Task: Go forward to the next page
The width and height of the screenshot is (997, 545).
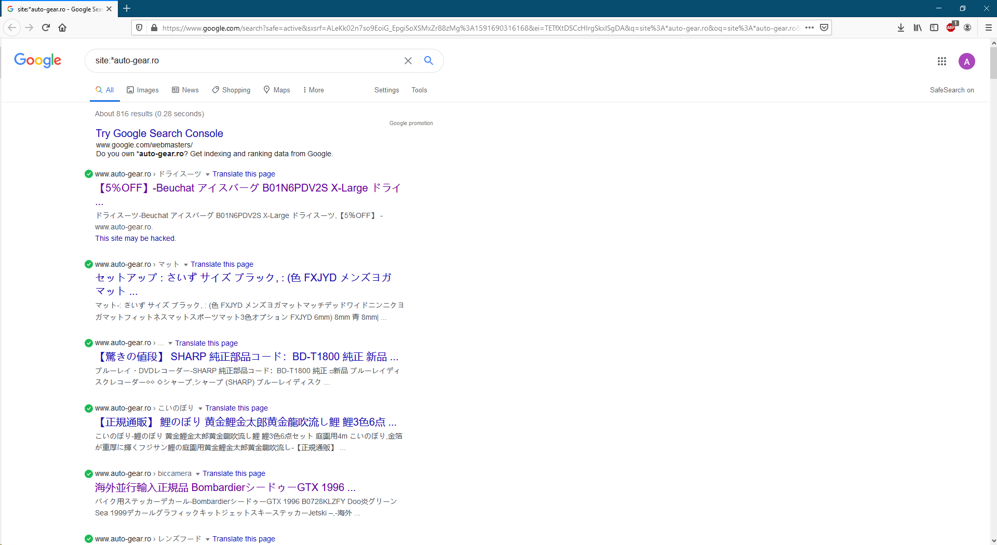Action: [29, 28]
